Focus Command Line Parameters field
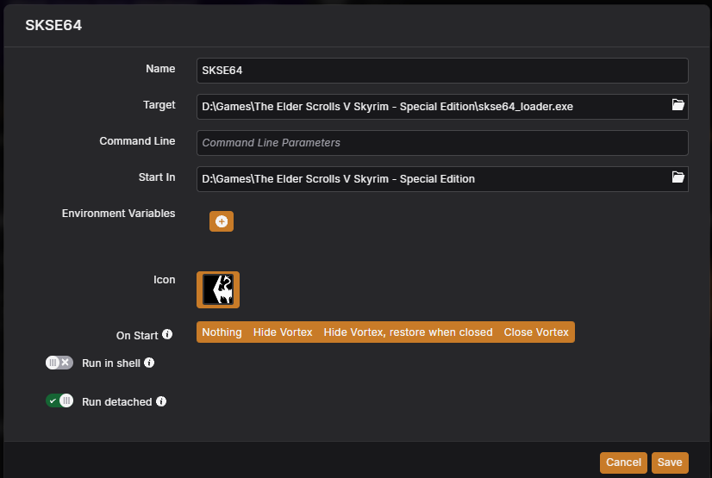712x478 pixels. 442,143
